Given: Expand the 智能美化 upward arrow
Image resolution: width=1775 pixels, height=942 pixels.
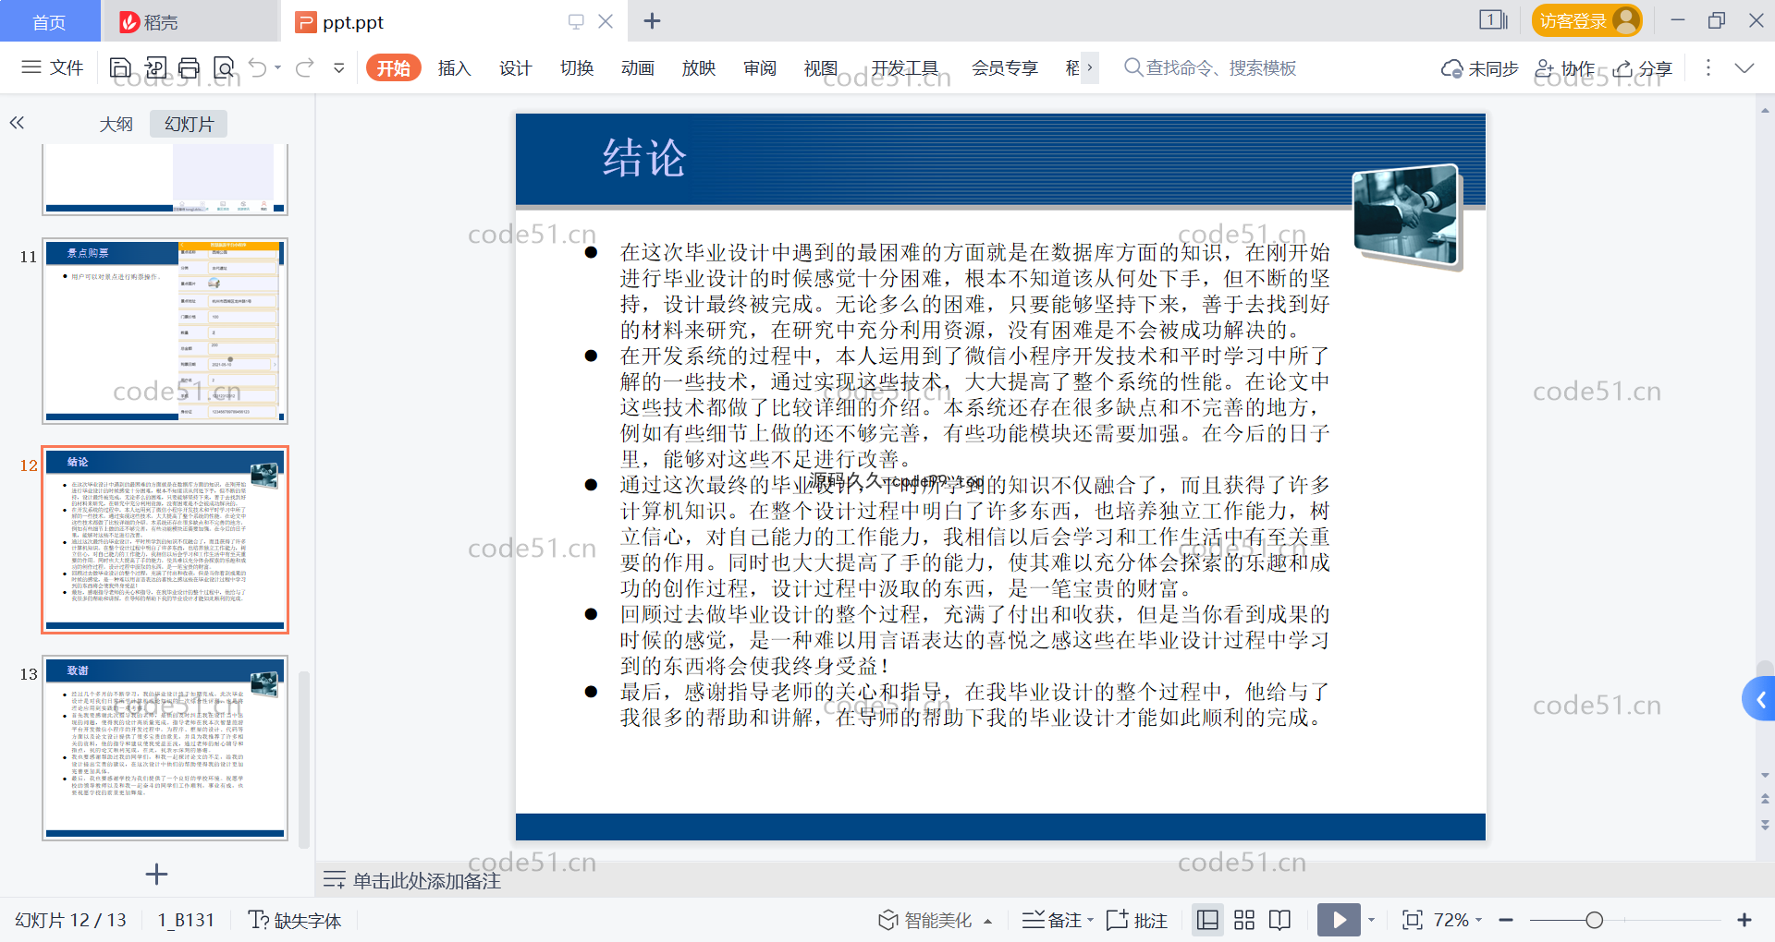Looking at the screenshot, I should click(x=988, y=921).
